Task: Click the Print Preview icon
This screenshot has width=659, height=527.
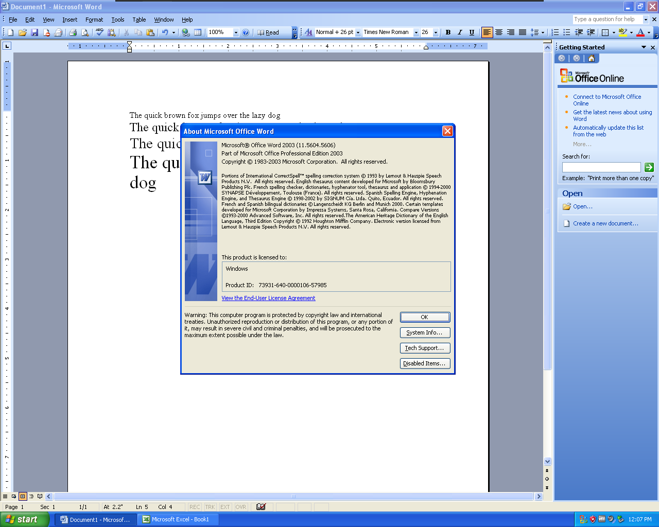Action: pyautogui.click(x=85, y=32)
